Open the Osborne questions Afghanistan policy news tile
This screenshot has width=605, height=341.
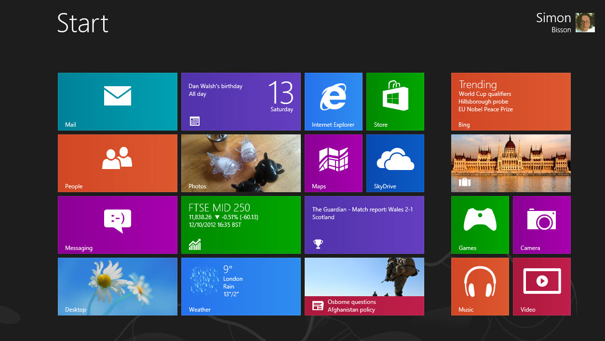(x=364, y=287)
